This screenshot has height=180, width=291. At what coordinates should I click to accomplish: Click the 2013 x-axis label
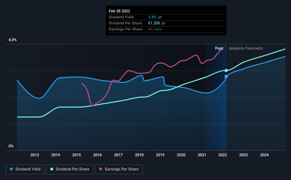(x=35, y=155)
